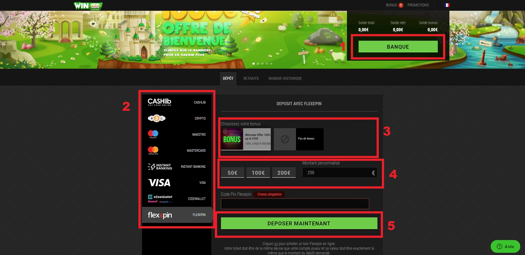The image size is (525, 255).
Task: Click the MAESTRO label
Action: click(199, 135)
